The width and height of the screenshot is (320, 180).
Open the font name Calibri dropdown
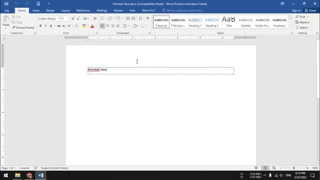[58, 18]
